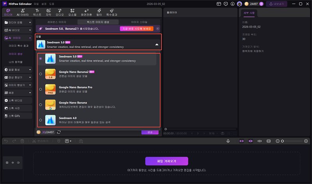The width and height of the screenshot is (312, 184).
Task: Toggle the track lock icon on timeline
Action: (x=7, y=163)
